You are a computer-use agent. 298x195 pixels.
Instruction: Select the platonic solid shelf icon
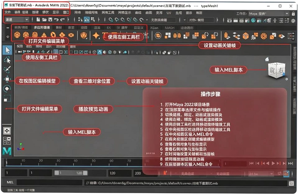84,35
